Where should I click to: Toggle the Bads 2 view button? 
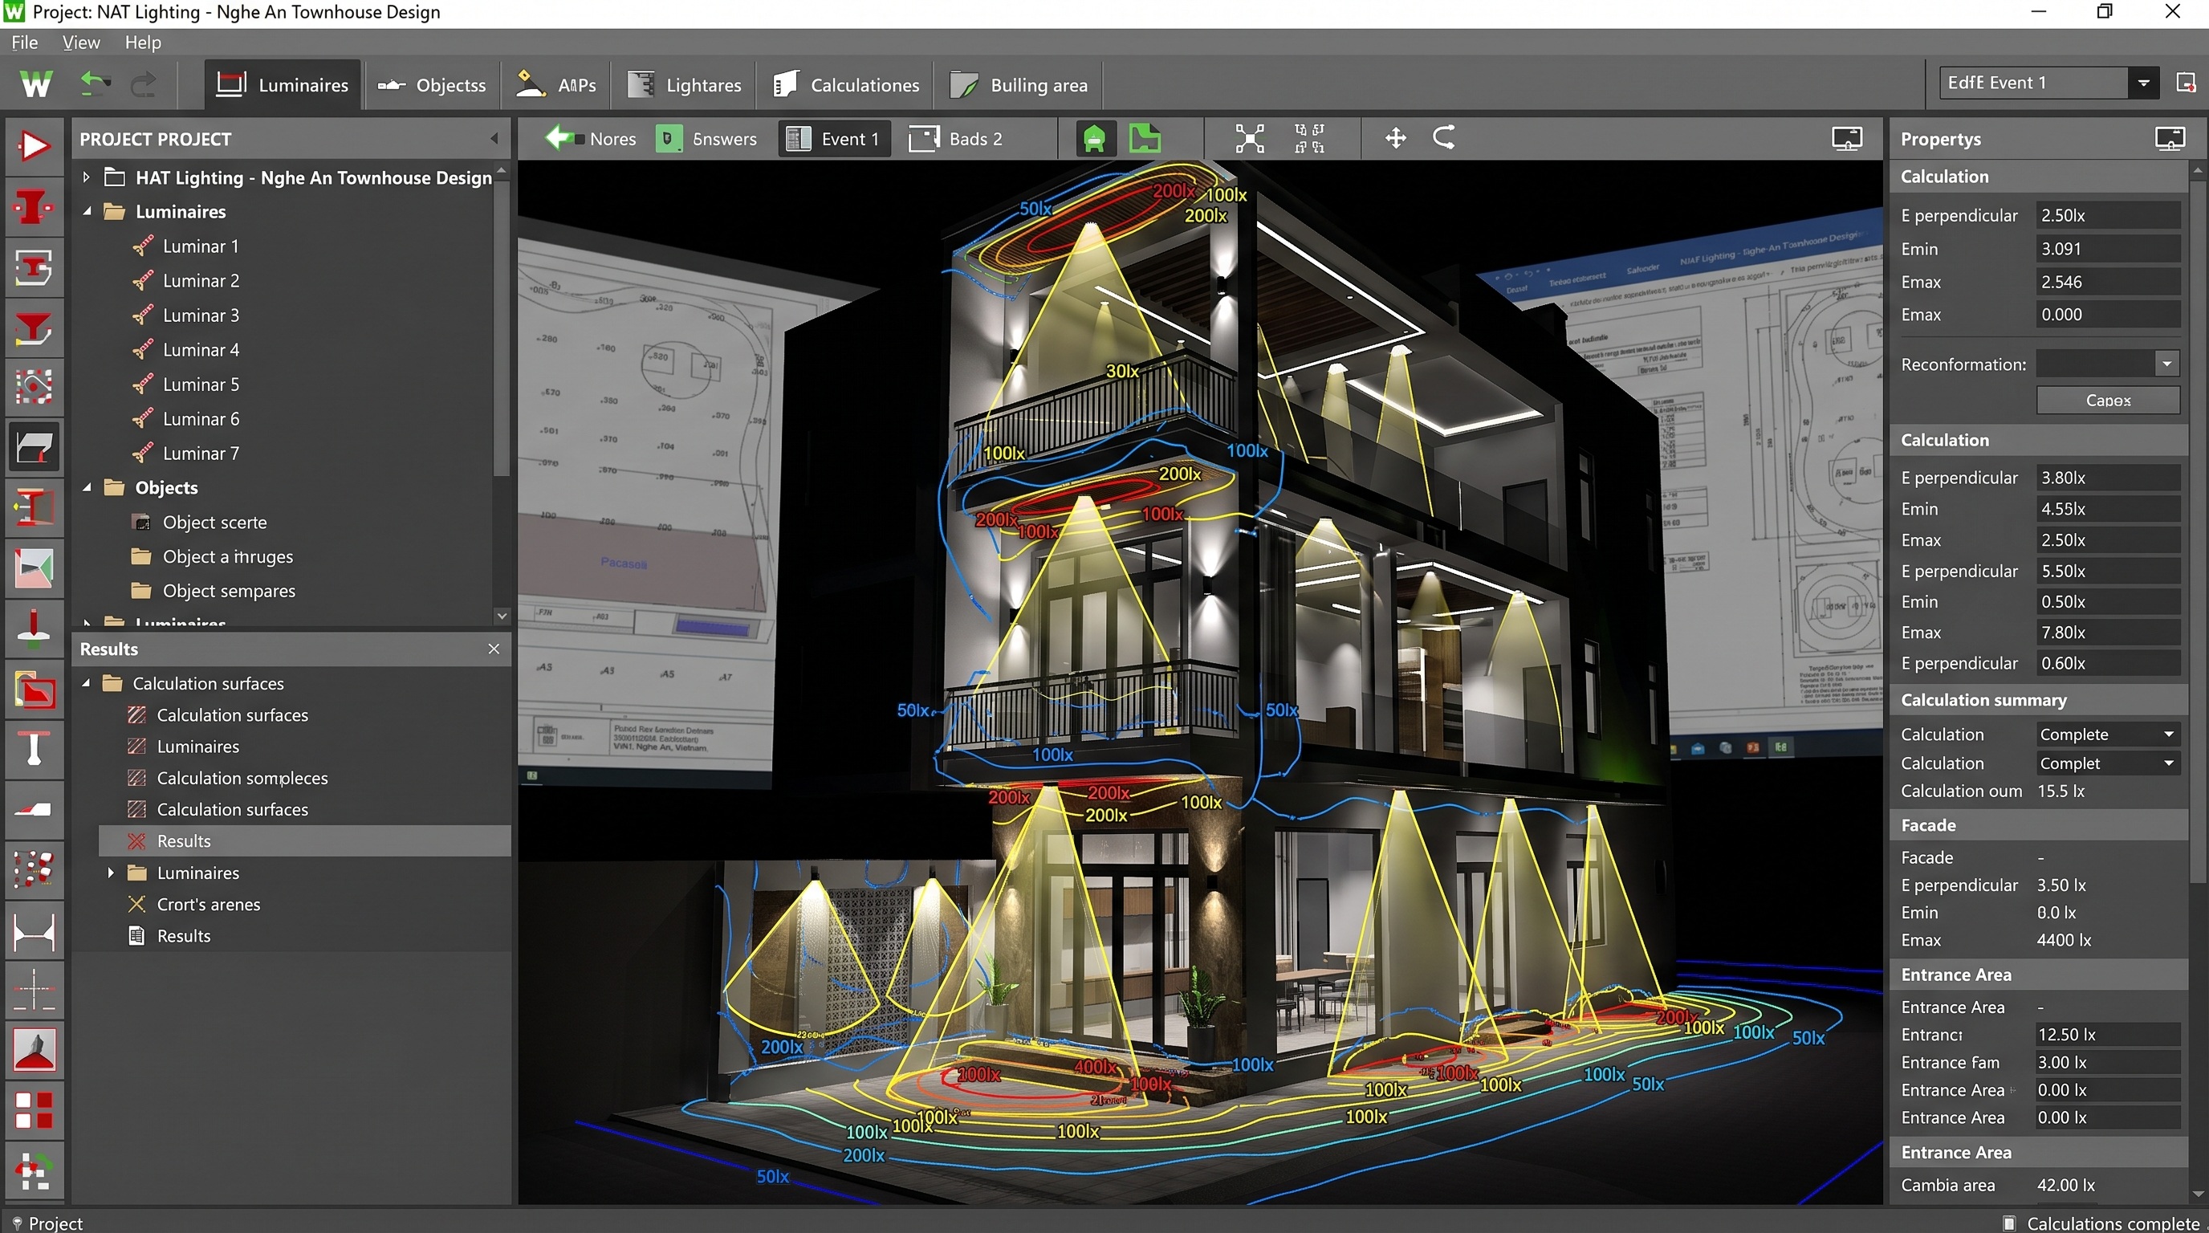coord(956,139)
